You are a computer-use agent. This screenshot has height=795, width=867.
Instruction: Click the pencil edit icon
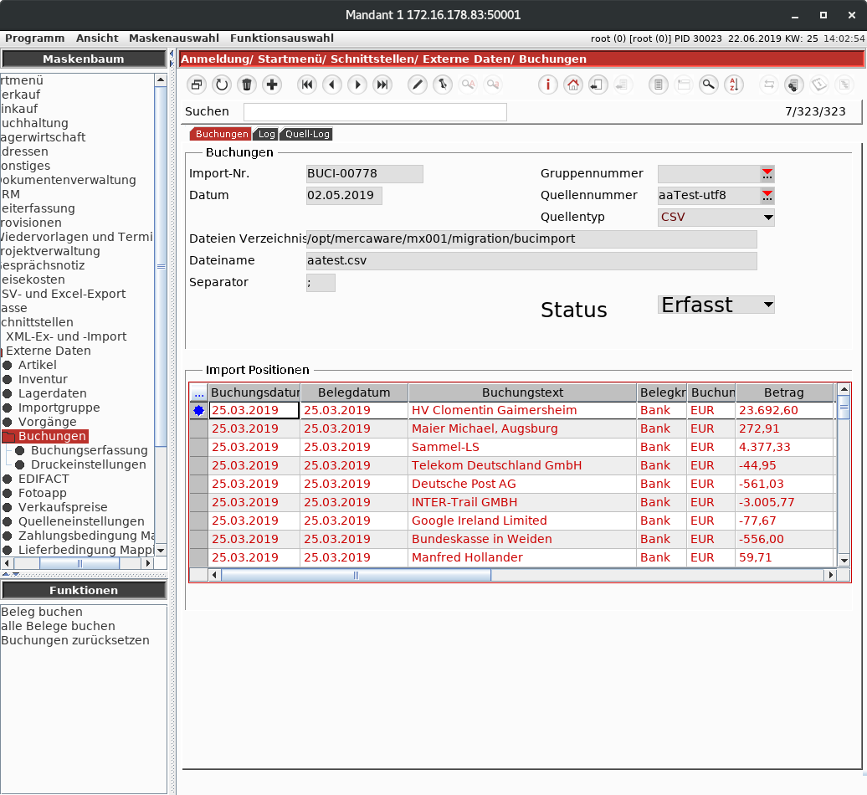418,85
